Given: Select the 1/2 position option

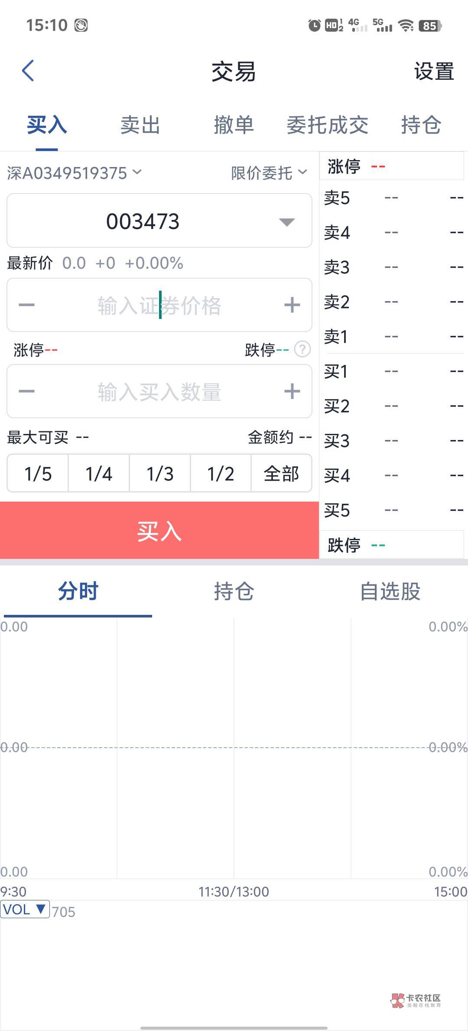Looking at the screenshot, I should [221, 473].
